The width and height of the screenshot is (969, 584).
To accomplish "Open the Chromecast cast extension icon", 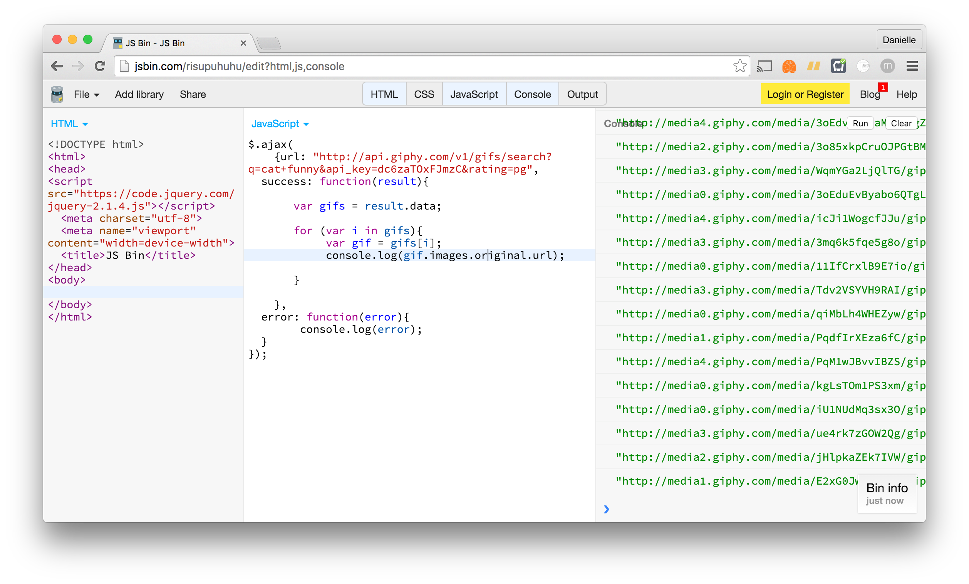I will [764, 66].
